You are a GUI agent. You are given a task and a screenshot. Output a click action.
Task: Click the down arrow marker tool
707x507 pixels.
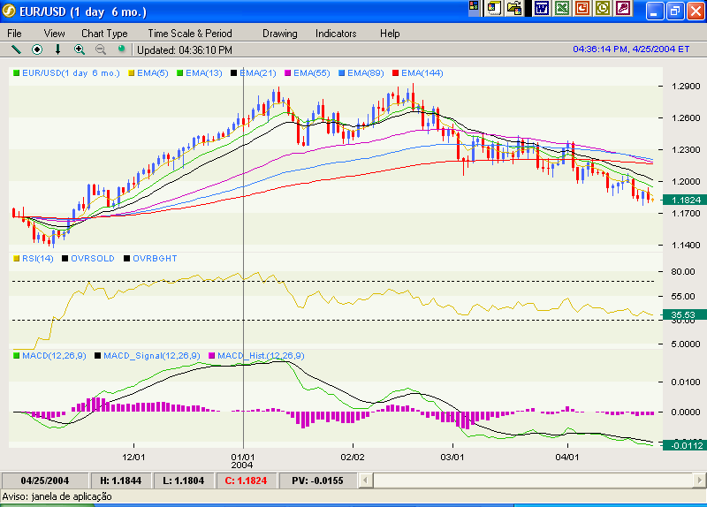[x=58, y=49]
